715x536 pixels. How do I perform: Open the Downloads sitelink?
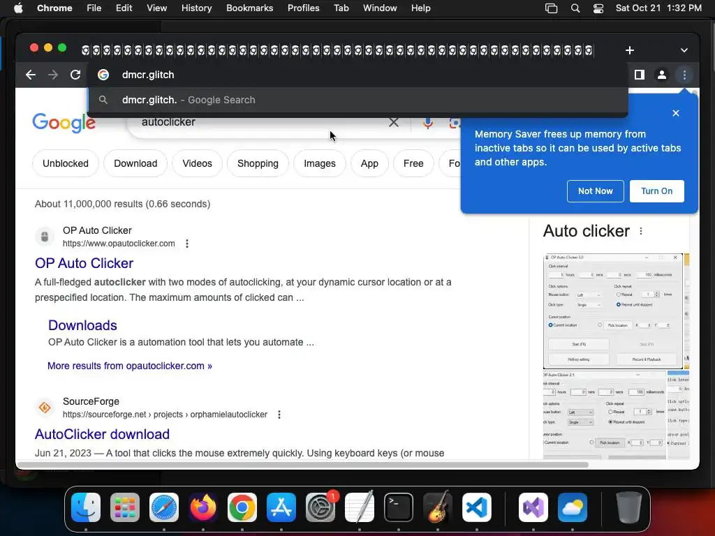(82, 325)
